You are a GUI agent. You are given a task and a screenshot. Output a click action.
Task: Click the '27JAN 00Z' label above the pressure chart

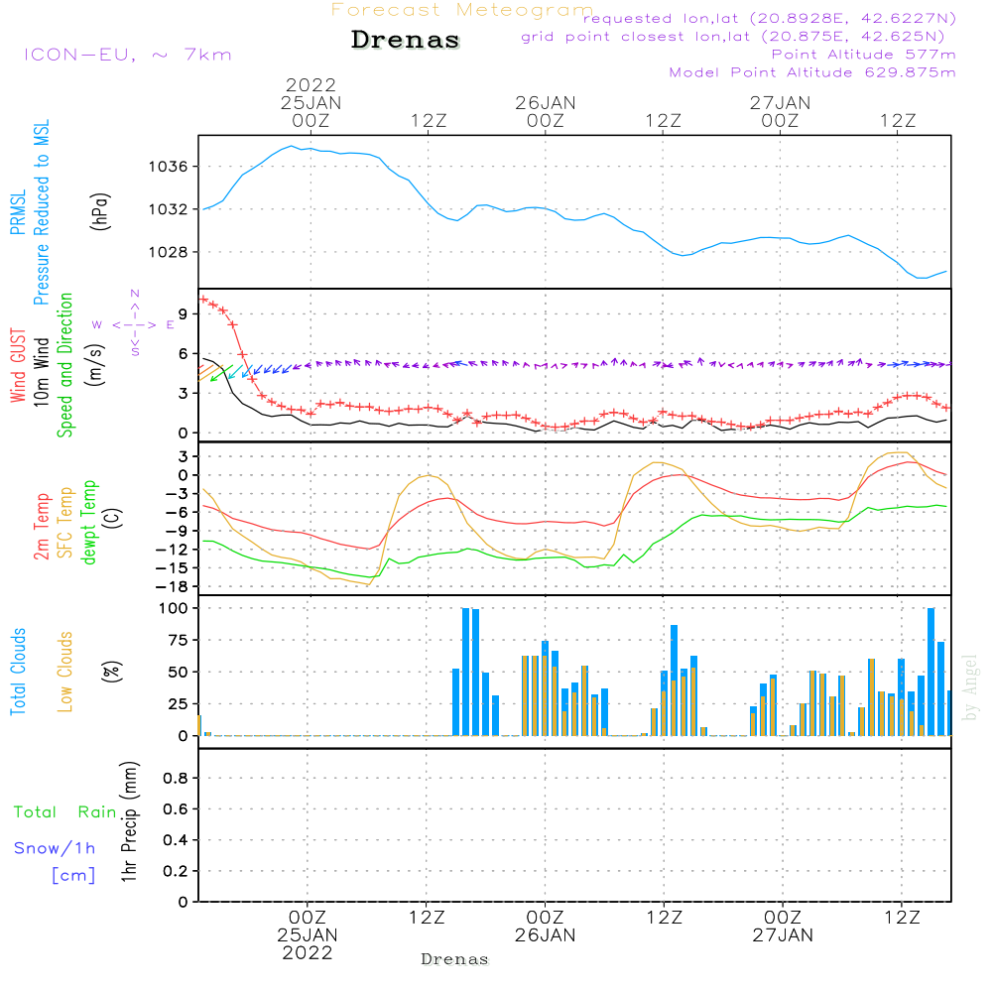tap(780, 111)
